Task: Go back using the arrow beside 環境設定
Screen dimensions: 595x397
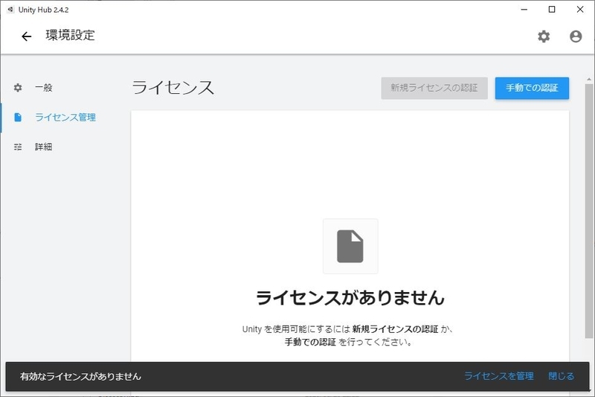Action: pos(26,36)
